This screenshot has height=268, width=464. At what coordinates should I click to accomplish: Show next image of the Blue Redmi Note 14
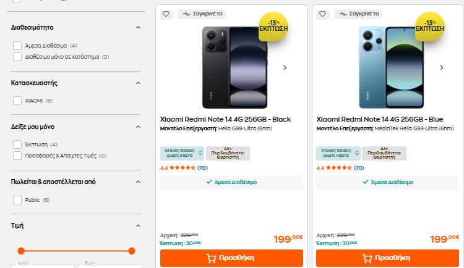tap(441, 67)
